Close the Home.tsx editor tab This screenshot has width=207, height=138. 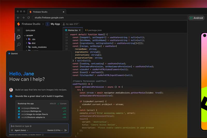(x=80, y=30)
